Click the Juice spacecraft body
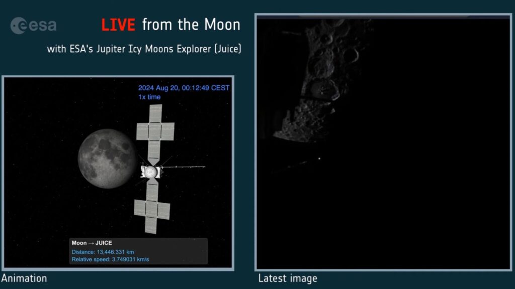 (x=151, y=172)
